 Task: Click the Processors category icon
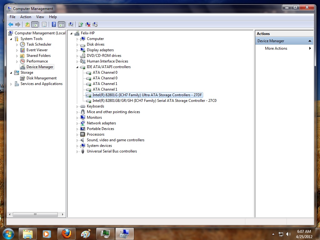click(82, 134)
